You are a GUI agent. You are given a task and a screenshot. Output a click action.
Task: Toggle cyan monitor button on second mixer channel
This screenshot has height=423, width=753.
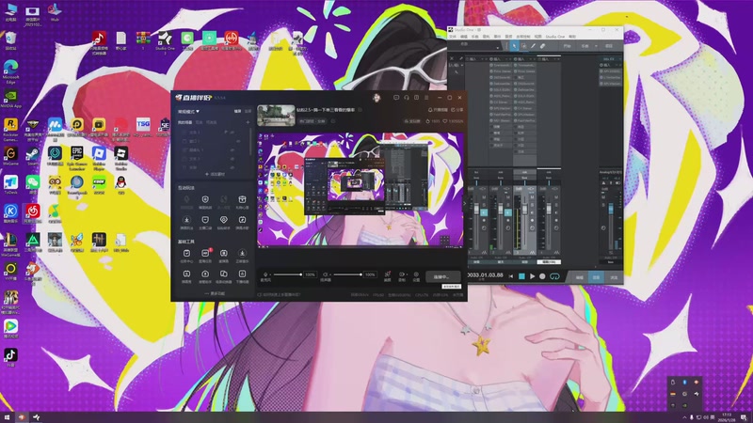coord(508,212)
